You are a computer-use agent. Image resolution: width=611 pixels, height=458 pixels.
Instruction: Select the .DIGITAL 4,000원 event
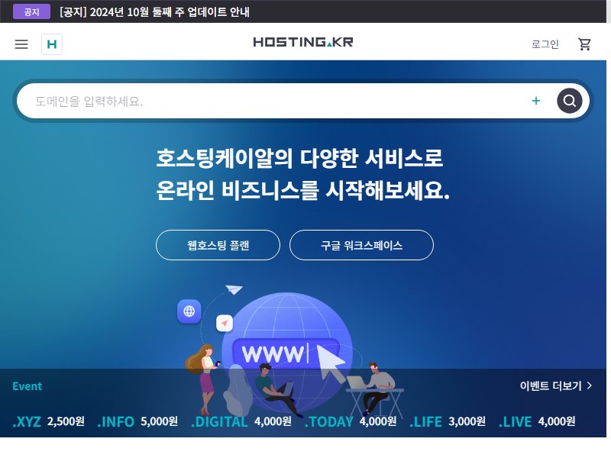click(241, 421)
